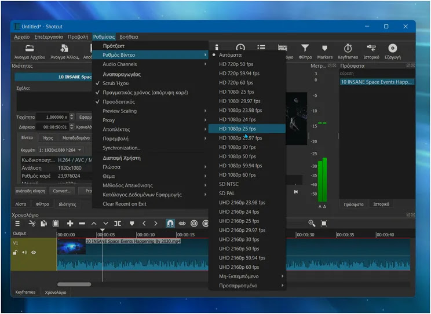Expand the Θέμα submenu
This screenshot has height=314, width=431.
[150, 176]
